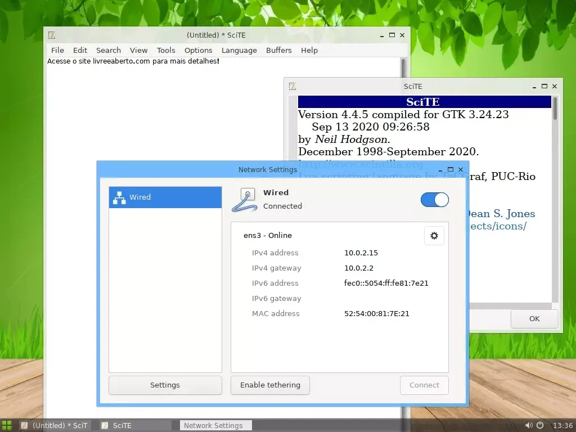Click the Settings button in Network Settings
The width and height of the screenshot is (576, 432).
(x=165, y=385)
